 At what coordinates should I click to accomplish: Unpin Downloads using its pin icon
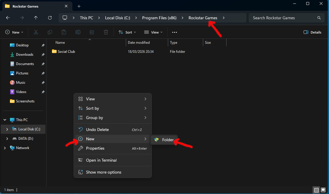(43, 55)
